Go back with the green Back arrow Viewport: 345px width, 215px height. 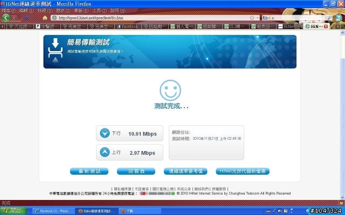(6, 18)
